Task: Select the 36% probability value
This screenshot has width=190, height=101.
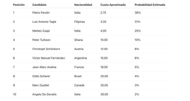Action: click(138, 12)
